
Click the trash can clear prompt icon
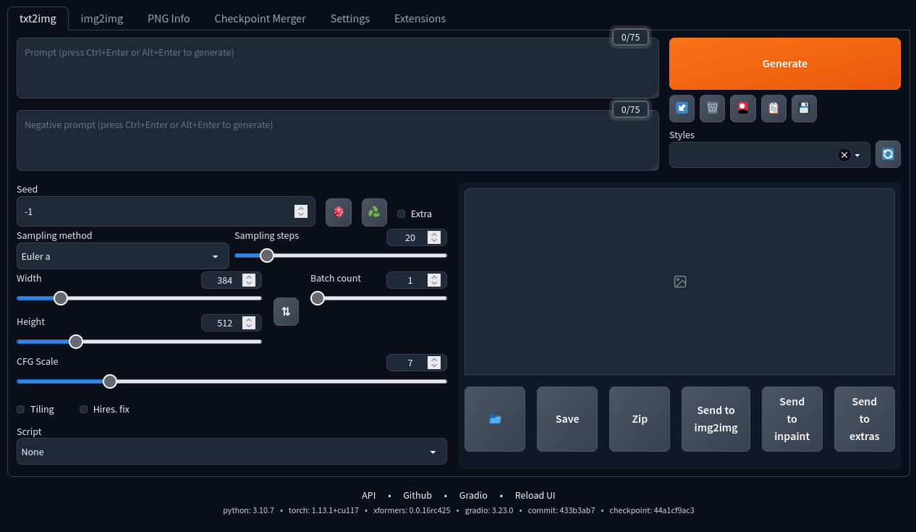pyautogui.click(x=713, y=109)
